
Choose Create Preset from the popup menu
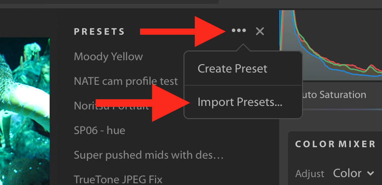coord(232,69)
